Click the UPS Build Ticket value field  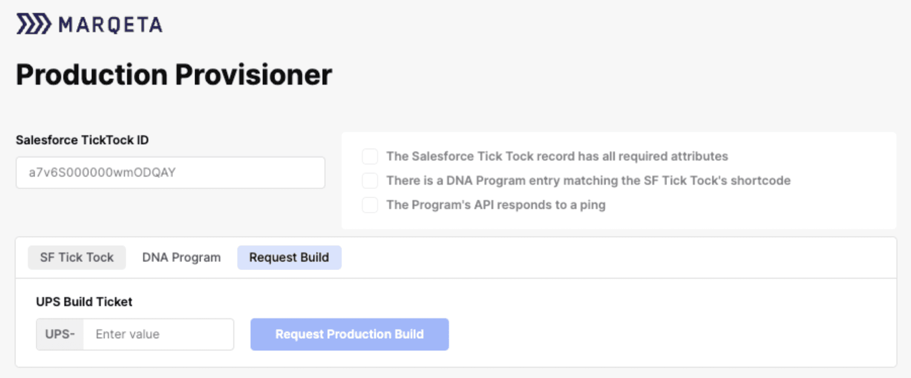pos(158,334)
